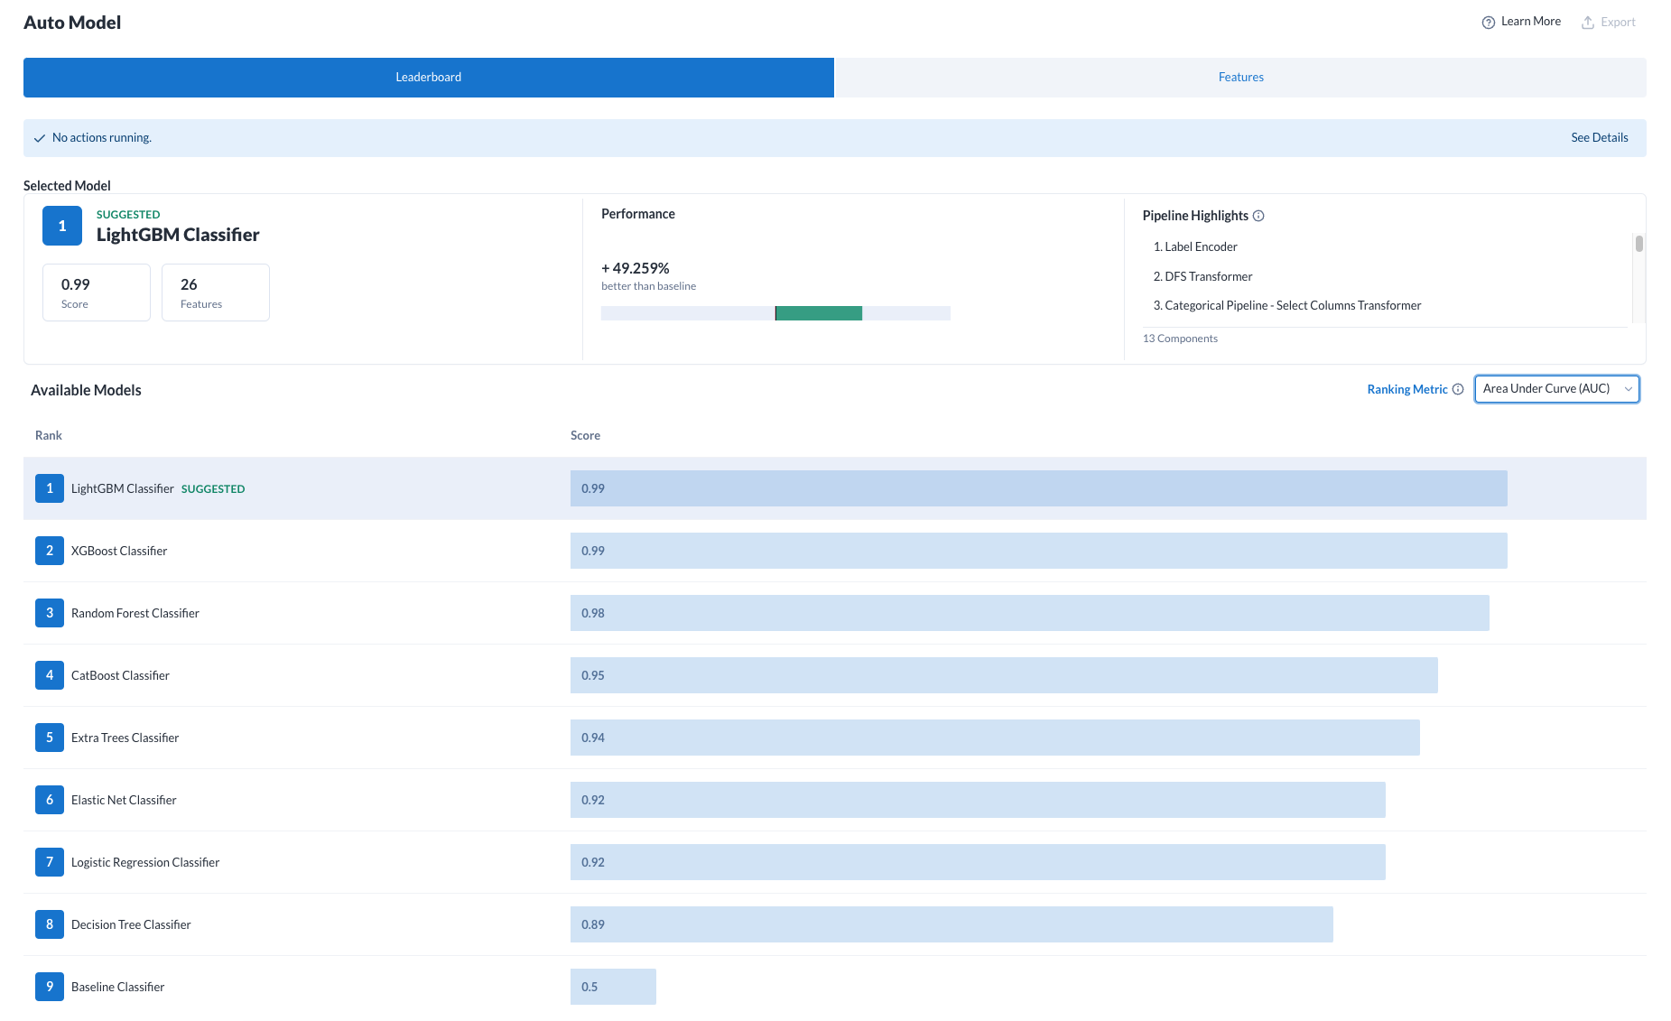
Task: Click the Learn More help icon
Action: pyautogui.click(x=1487, y=21)
